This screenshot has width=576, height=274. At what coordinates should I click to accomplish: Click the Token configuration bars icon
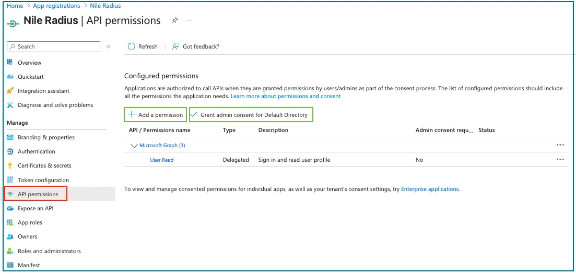10,180
